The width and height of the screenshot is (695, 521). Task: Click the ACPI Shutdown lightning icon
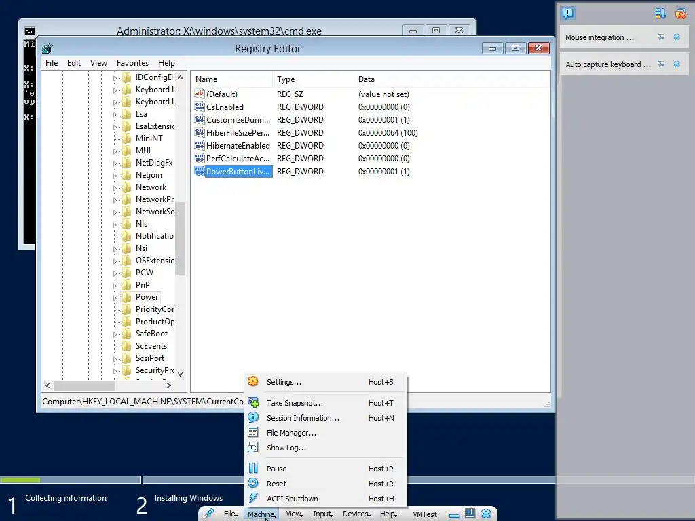tap(253, 498)
